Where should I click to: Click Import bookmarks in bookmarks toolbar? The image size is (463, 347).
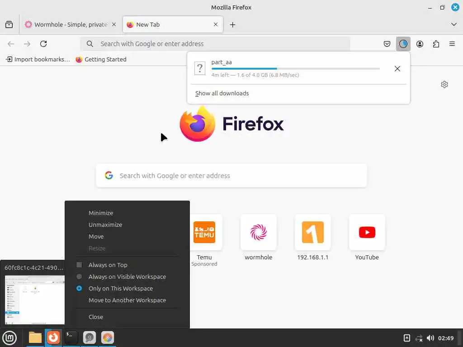click(x=38, y=59)
